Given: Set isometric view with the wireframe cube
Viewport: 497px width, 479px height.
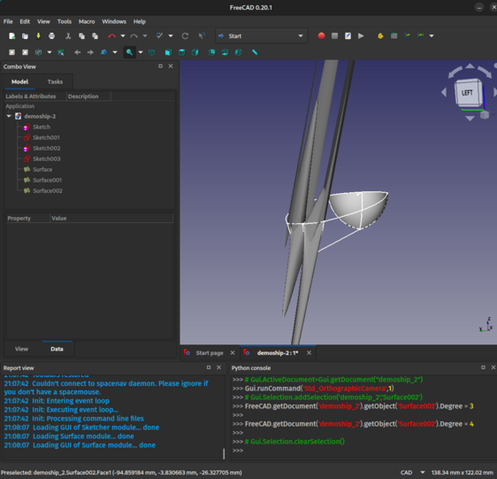Looking at the screenshot, I should point(151,52).
